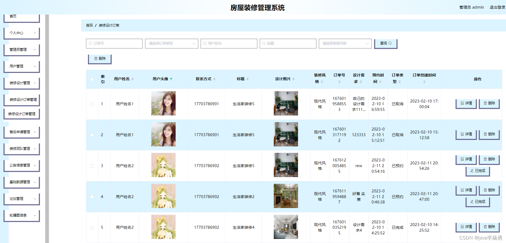Expand 基础数据管理 sidebar menu
506x243 pixels.
tap(22, 182)
